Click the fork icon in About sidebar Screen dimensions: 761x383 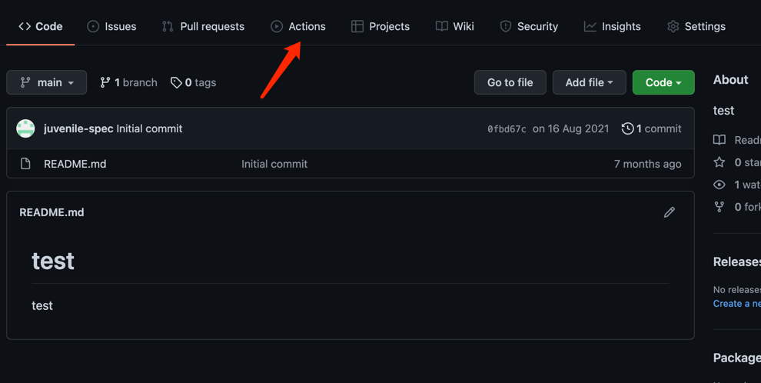pos(719,207)
